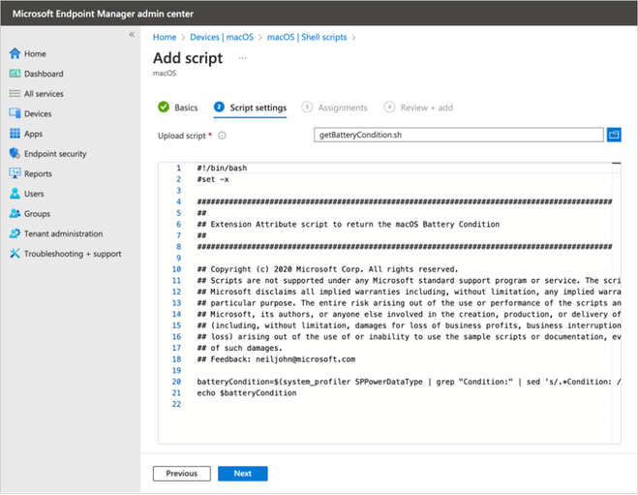Open Users in the left navigation
Screen dimensions: 638x495
[x=34, y=194]
